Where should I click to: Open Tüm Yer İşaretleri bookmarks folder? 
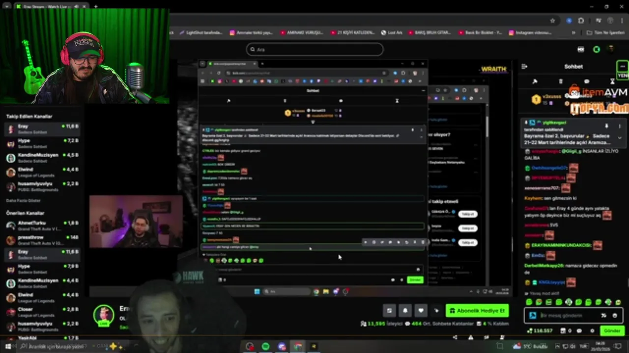[x=605, y=33]
